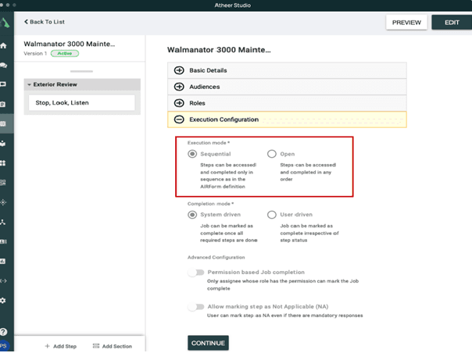The image size is (472, 353).
Task: Open the settings gear in sidebar
Action: 3,301
